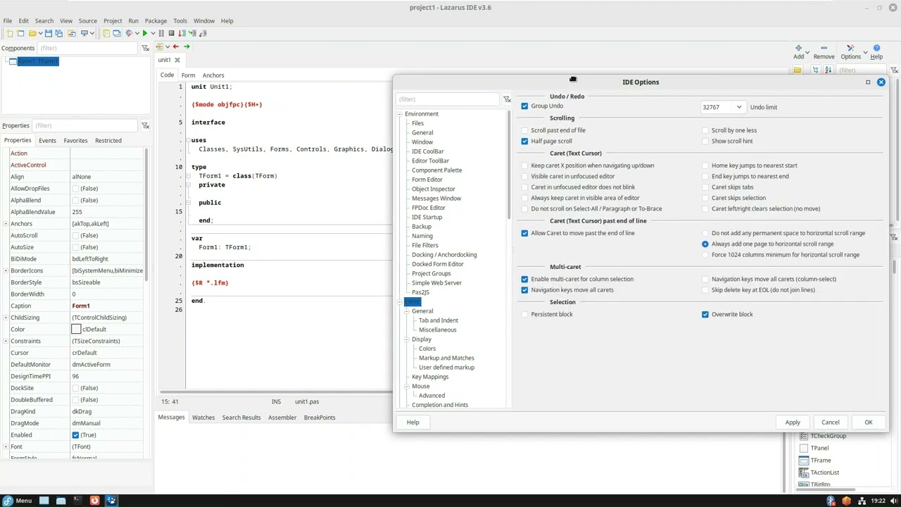Click the directory hierarchy tree icon
The image size is (901, 507).
(815, 70)
